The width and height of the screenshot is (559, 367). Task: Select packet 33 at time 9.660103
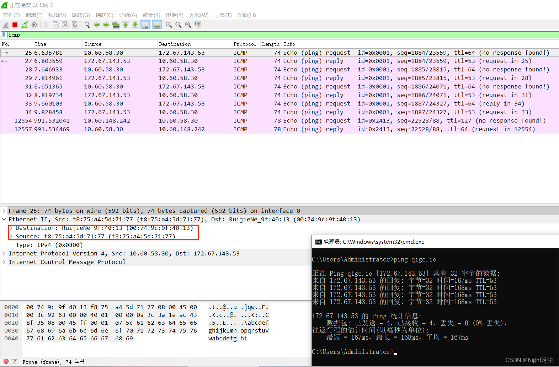click(x=279, y=104)
